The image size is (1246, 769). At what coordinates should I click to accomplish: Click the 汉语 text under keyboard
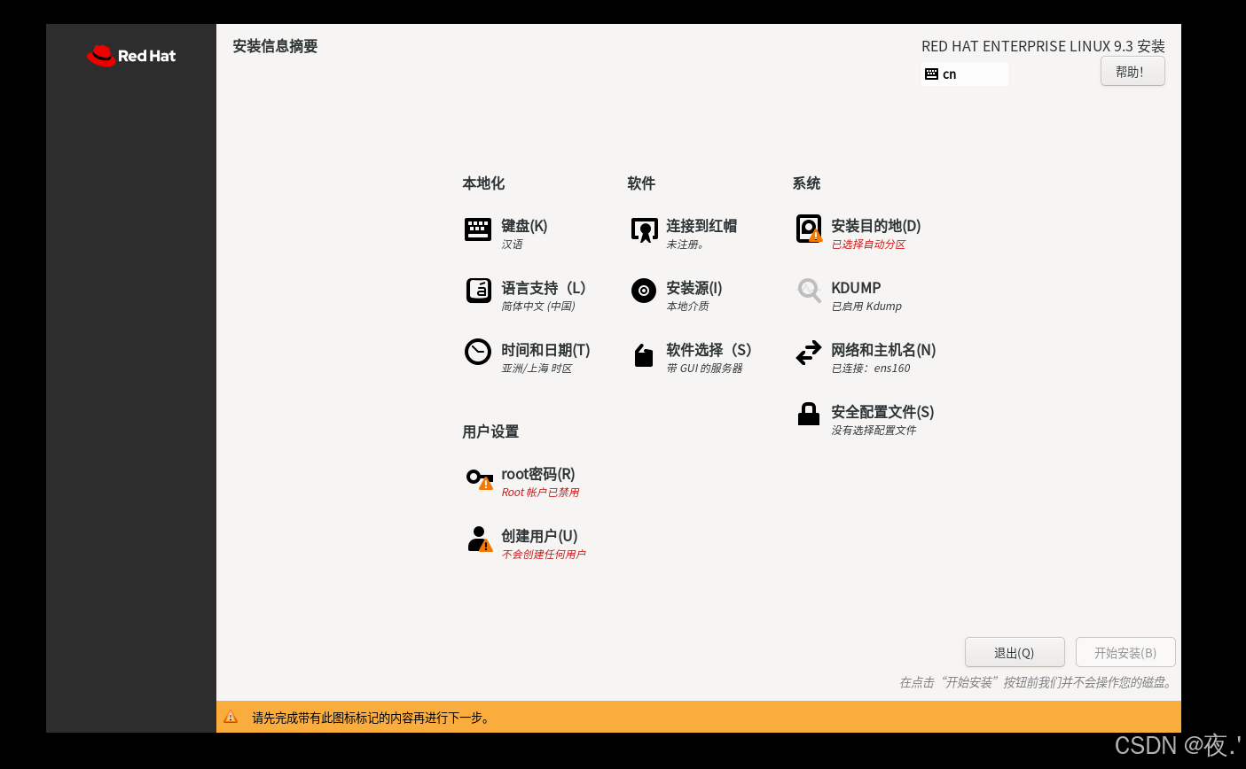click(x=512, y=245)
